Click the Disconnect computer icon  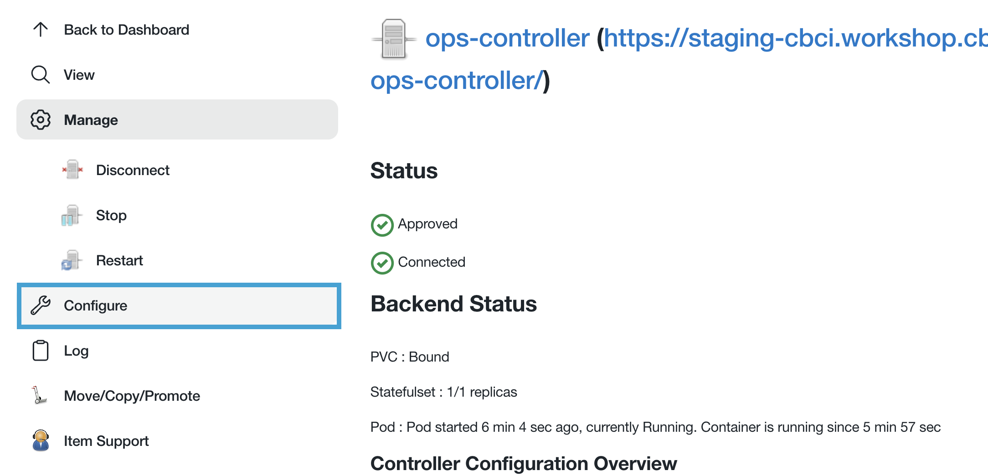pos(72,170)
